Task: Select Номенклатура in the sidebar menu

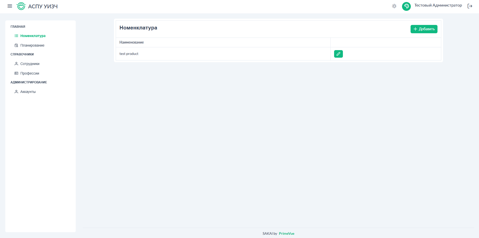Action: tap(33, 36)
